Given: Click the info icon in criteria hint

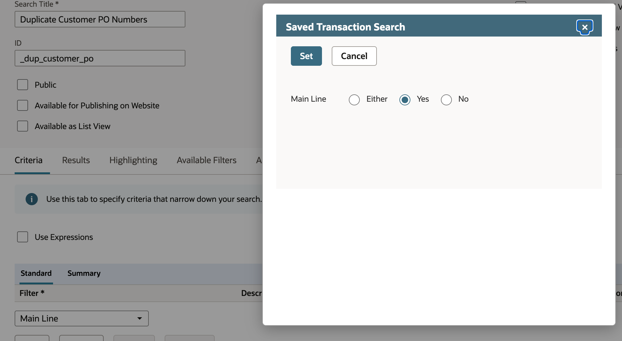Looking at the screenshot, I should pos(32,199).
